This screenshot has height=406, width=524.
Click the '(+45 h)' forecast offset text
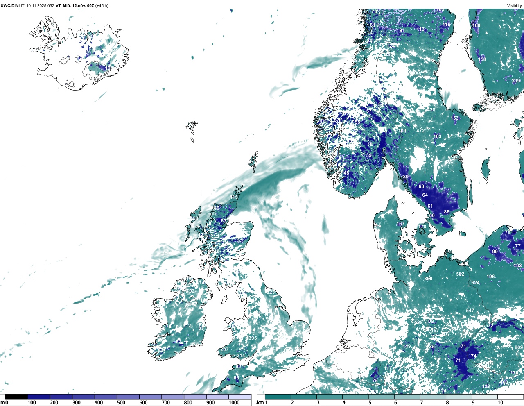[102, 6]
